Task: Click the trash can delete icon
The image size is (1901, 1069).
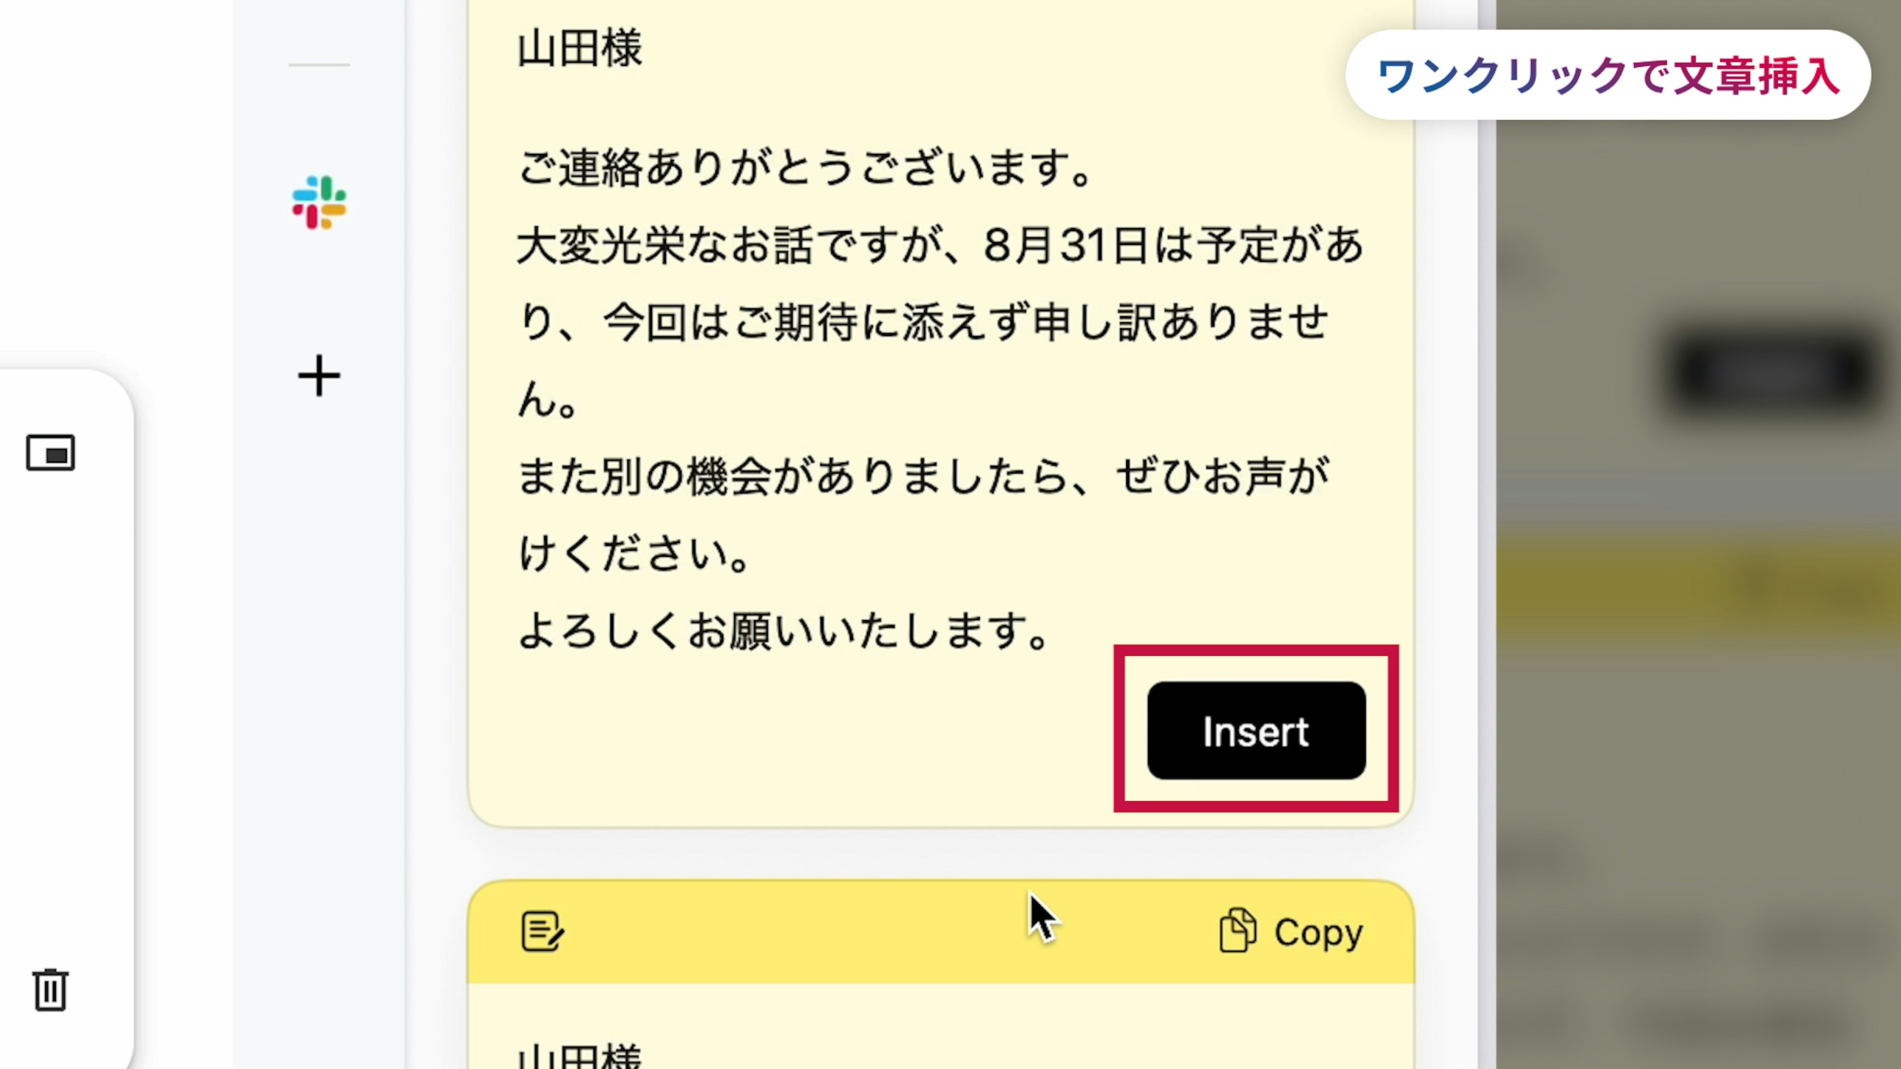Action: (50, 989)
